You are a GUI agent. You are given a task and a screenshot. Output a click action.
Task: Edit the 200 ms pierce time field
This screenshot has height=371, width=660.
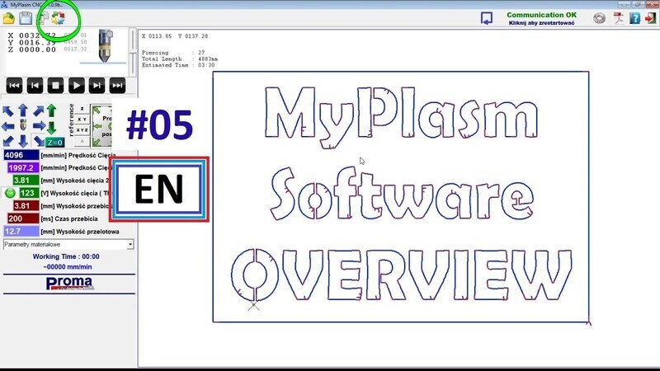pyautogui.click(x=23, y=218)
